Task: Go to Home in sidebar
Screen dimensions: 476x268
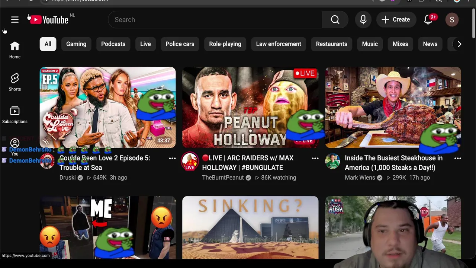Action: (15, 50)
